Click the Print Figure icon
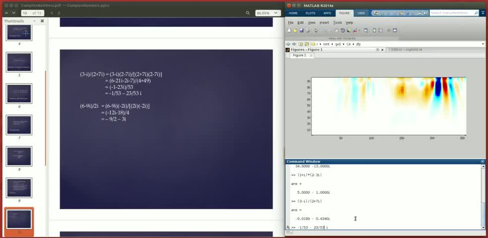Viewport: 488px width, 238px height. coord(307,30)
